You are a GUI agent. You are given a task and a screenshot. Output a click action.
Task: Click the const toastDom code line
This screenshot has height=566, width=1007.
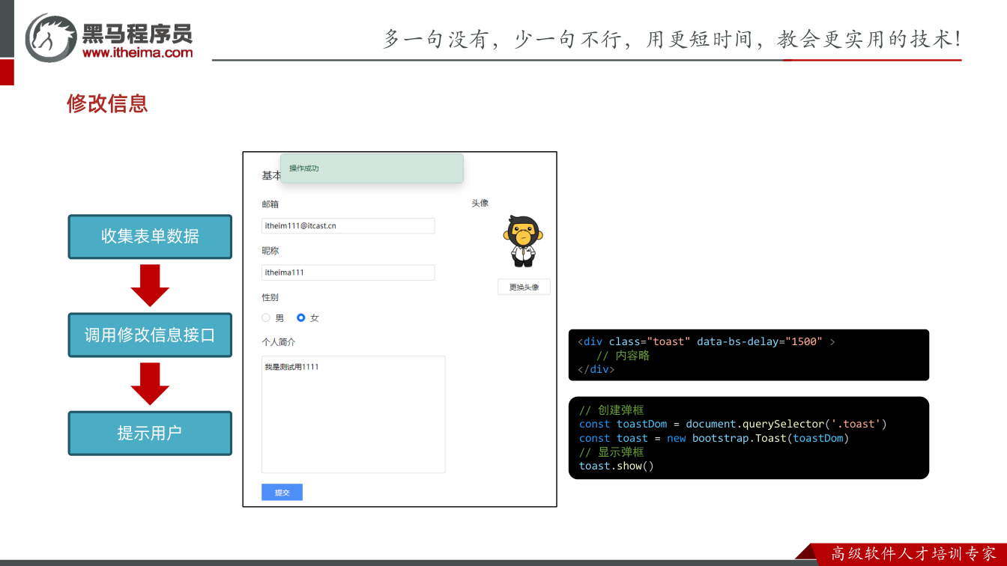(x=733, y=424)
